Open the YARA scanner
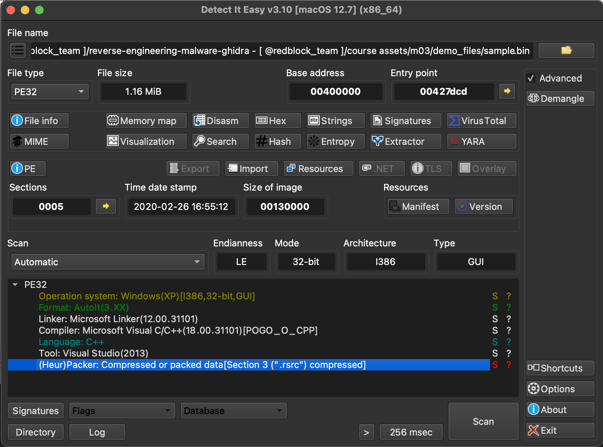Screen dimensions: 603x447 click(481, 142)
